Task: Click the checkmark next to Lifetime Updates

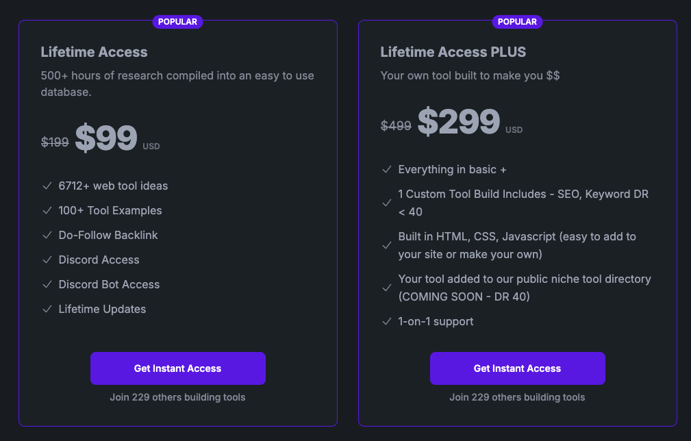Action: (47, 309)
